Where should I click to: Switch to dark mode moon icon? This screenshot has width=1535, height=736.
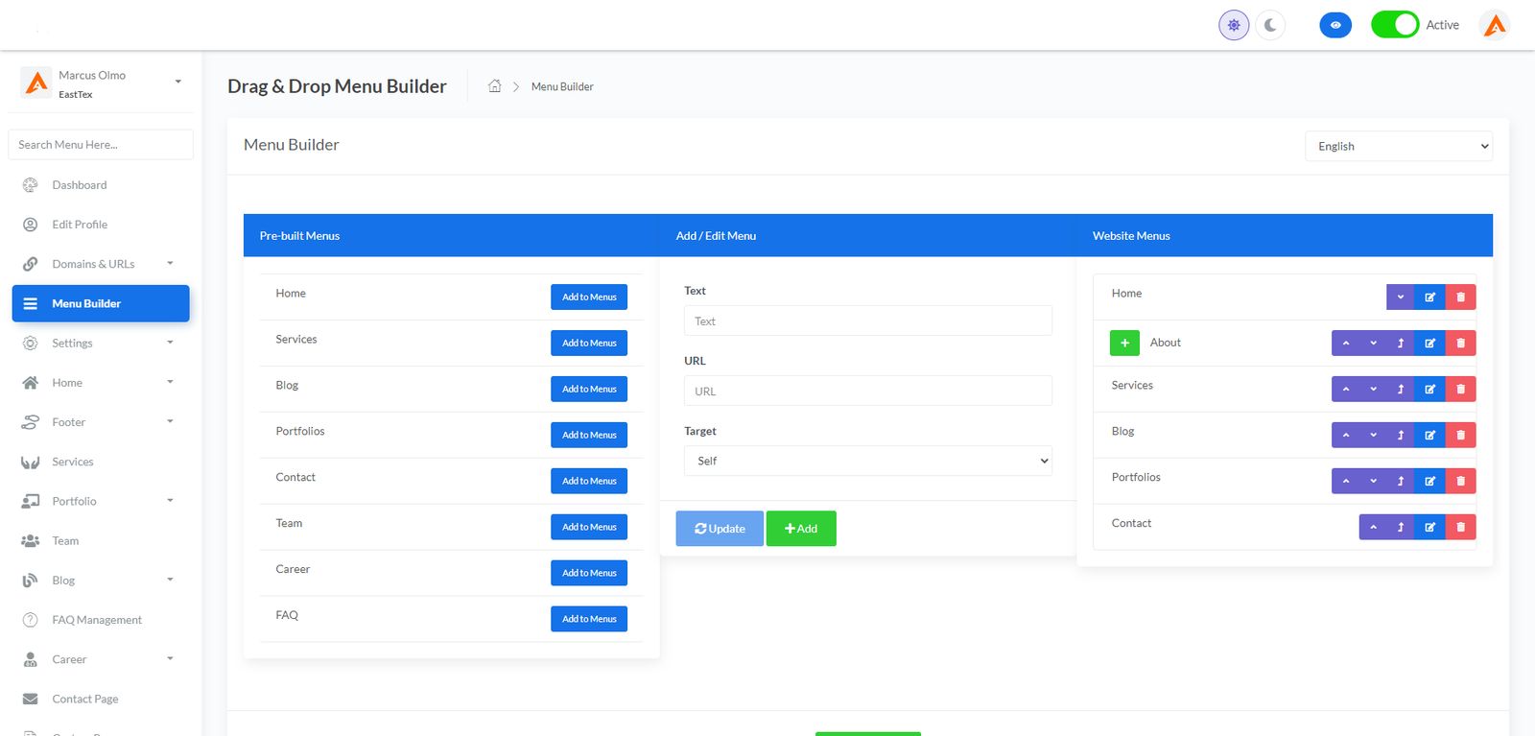1270,25
